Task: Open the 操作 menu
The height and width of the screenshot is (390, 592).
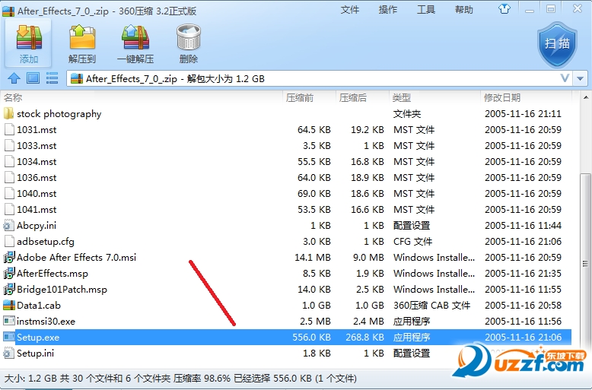Action: (x=388, y=10)
